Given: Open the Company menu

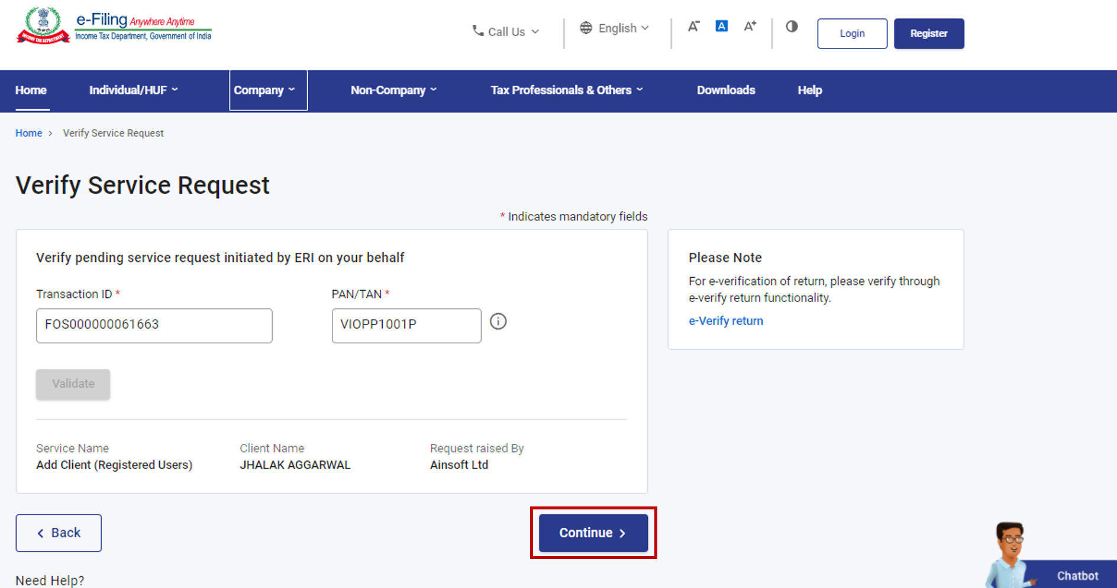Looking at the screenshot, I should coord(264,90).
